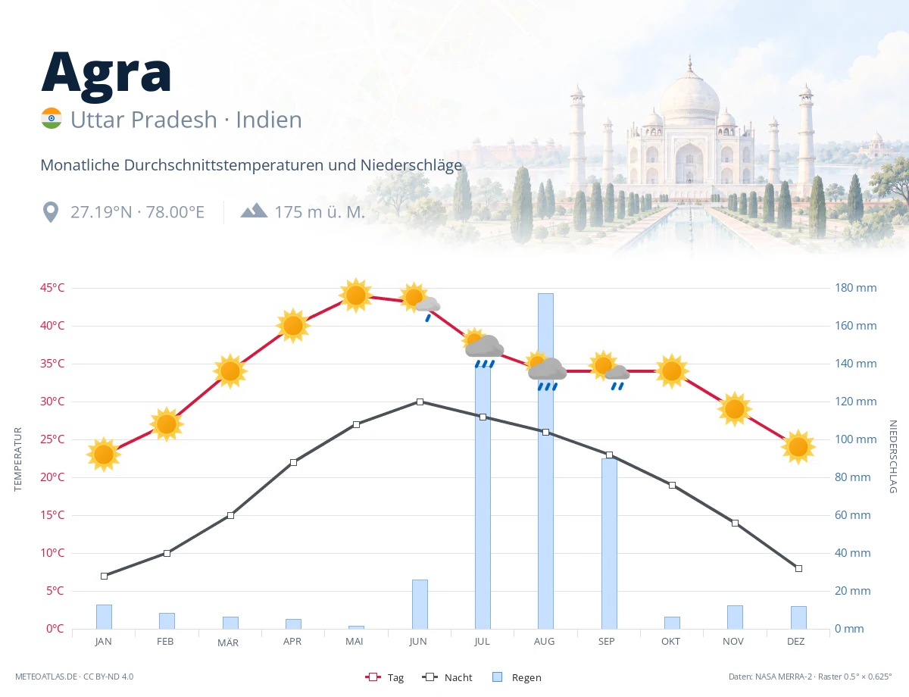Image resolution: width=909 pixels, height=697 pixels.
Task: Click the mountain elevation icon
Action: 254,211
